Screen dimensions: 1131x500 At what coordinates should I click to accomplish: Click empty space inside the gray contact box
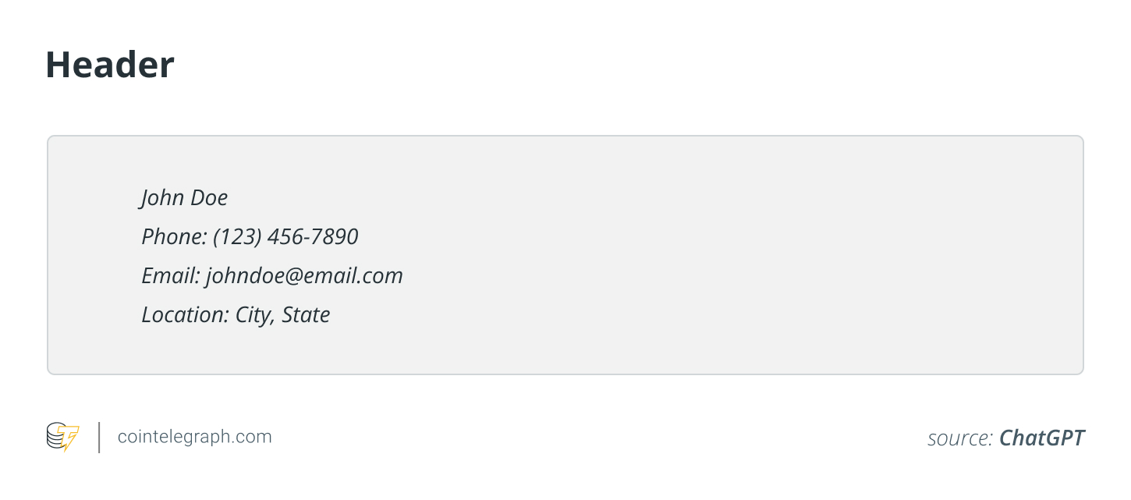click(x=702, y=257)
